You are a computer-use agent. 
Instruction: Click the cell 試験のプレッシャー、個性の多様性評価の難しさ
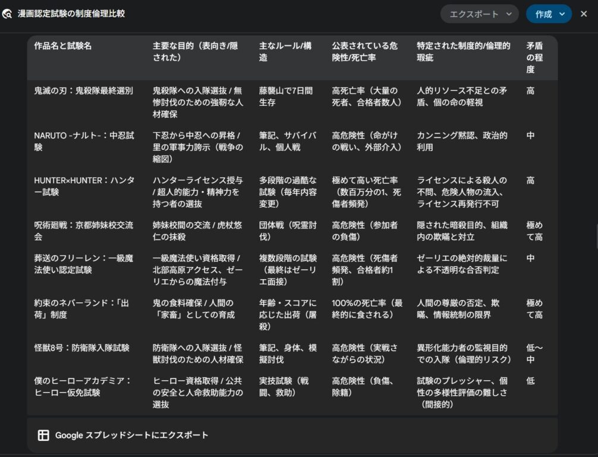point(462,392)
